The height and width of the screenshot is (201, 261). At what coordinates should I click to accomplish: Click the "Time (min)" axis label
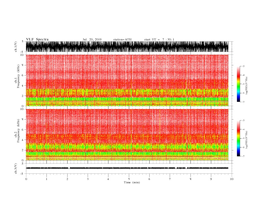(x=132, y=182)
